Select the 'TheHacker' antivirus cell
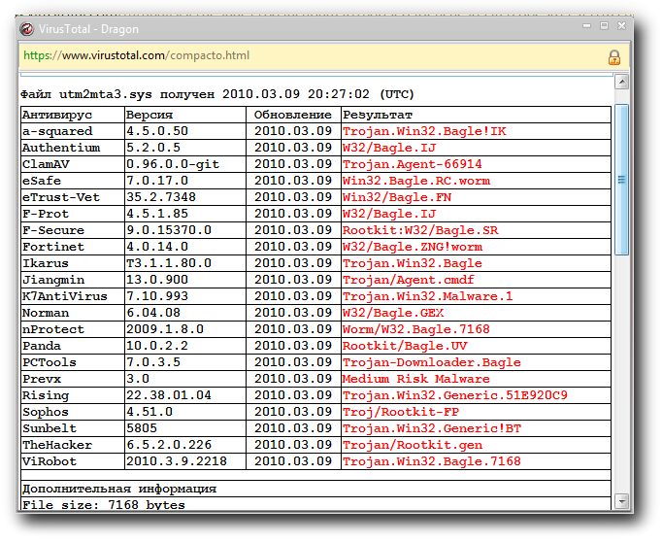 73,445
